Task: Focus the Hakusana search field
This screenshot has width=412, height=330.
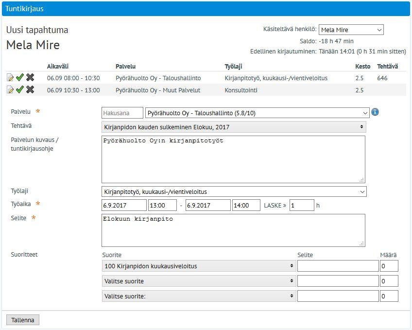Action: click(x=122, y=113)
